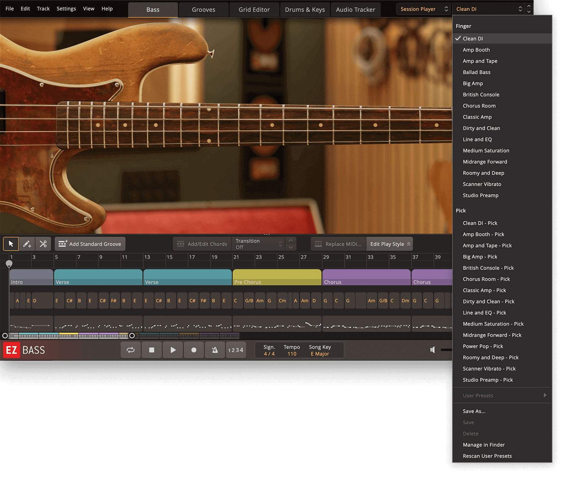The width and height of the screenshot is (563, 478).
Task: Select the pencil draw tool
Action: click(27, 244)
